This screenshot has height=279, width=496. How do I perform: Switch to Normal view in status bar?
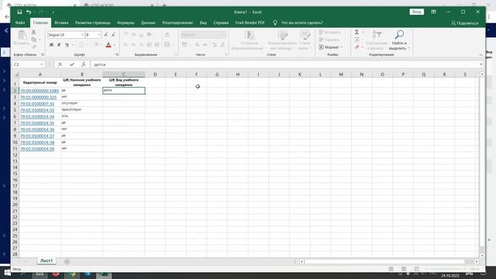(x=391, y=269)
